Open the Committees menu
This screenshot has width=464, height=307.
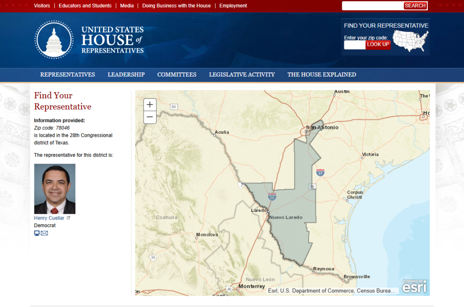point(177,75)
